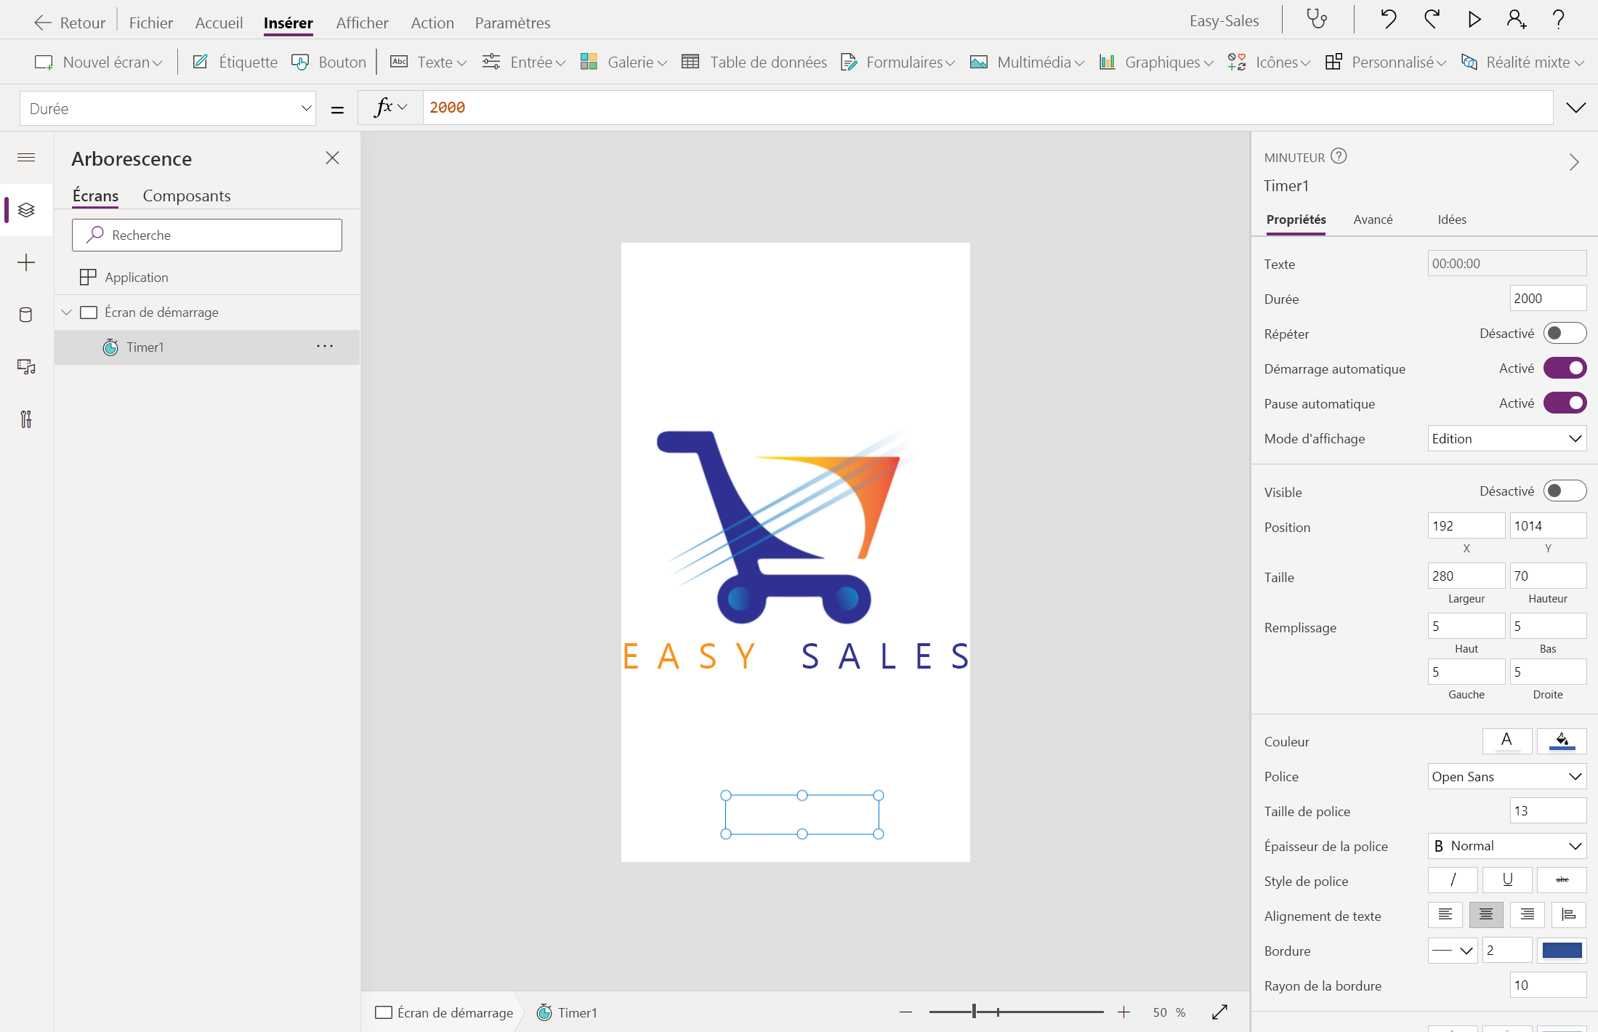Click the Share user icon
The image size is (1598, 1032).
[x=1516, y=20]
